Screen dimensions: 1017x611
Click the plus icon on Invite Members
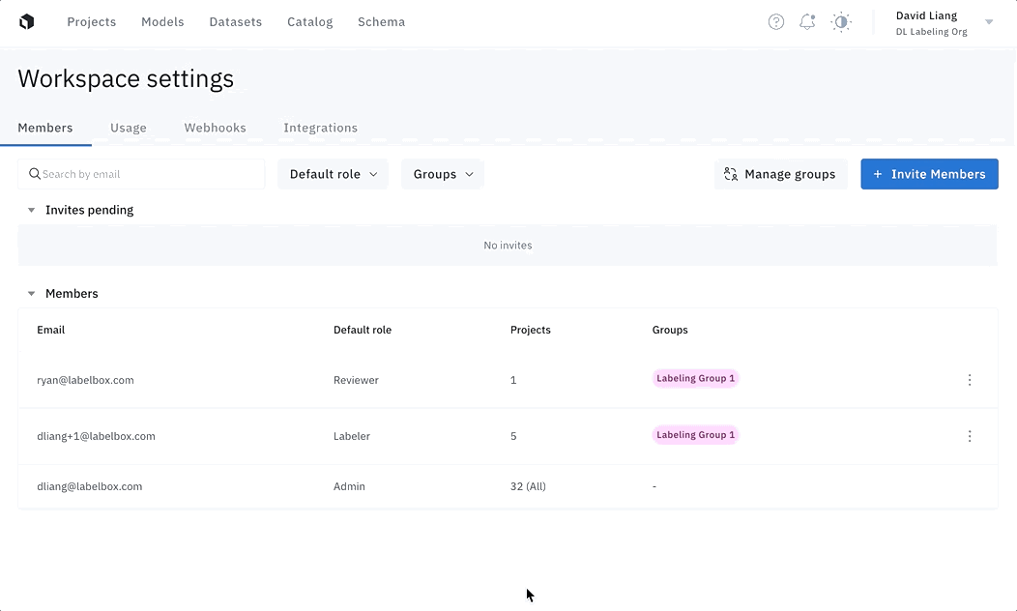click(878, 174)
